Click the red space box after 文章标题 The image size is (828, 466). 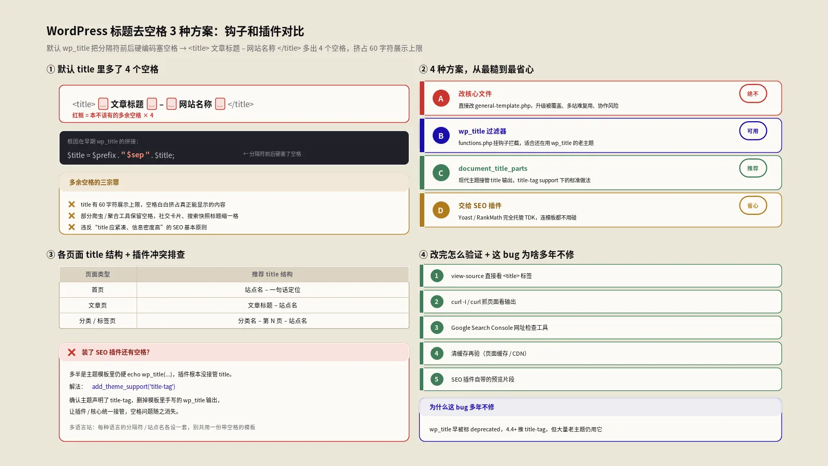152,104
